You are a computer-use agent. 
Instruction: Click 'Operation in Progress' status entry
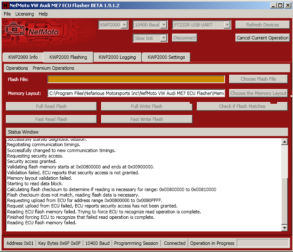pos(212,243)
